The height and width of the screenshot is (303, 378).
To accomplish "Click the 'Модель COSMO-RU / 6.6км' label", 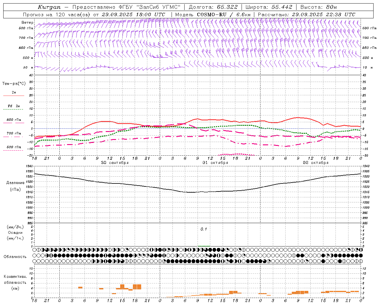I will click(213, 14).
